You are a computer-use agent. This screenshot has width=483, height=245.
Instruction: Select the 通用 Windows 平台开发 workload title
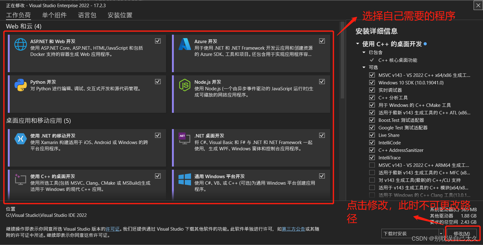(219, 176)
